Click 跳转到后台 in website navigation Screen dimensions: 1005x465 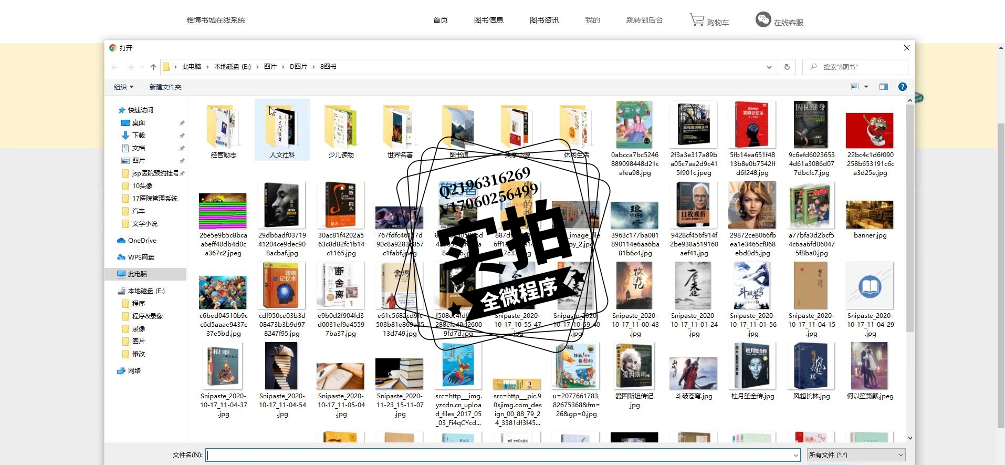click(x=644, y=20)
